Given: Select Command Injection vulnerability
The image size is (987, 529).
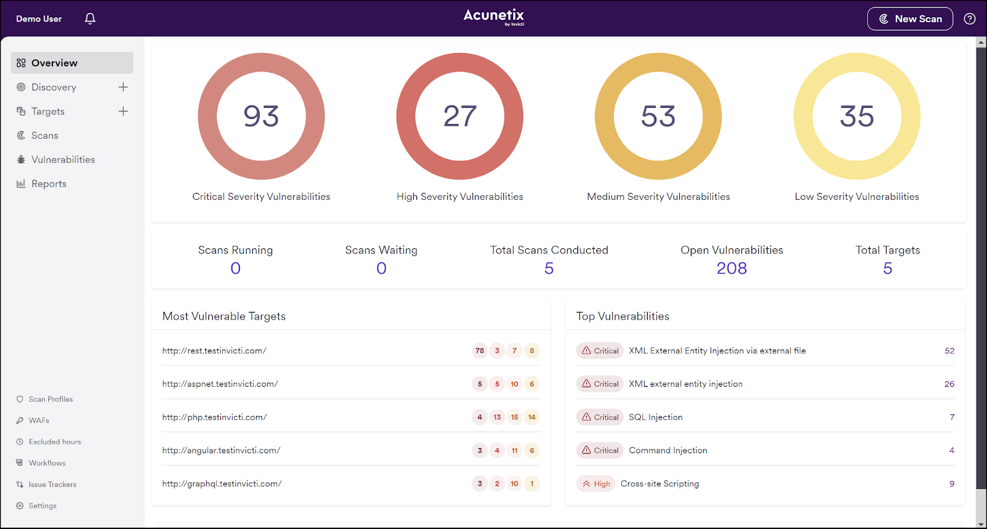Looking at the screenshot, I should coord(668,451).
